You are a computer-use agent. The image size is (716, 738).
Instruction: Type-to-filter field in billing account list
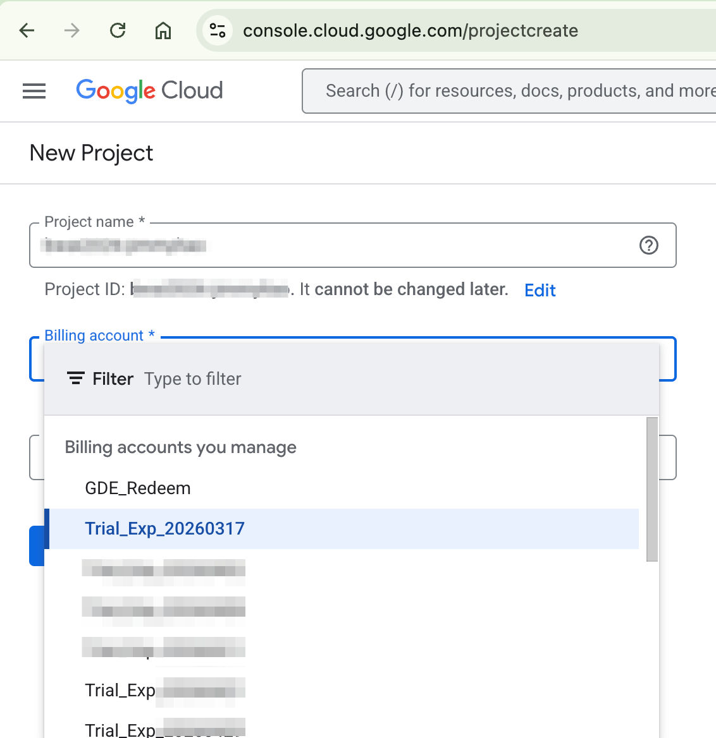(x=193, y=379)
